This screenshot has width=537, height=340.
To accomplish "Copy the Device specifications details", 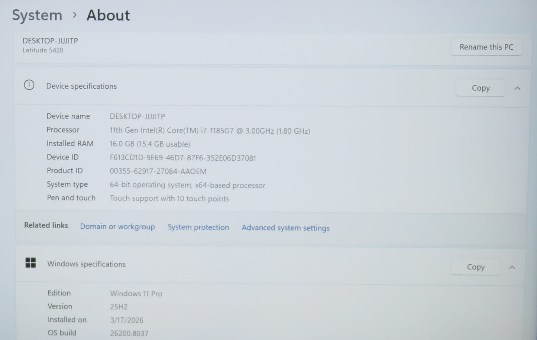I will (x=480, y=88).
